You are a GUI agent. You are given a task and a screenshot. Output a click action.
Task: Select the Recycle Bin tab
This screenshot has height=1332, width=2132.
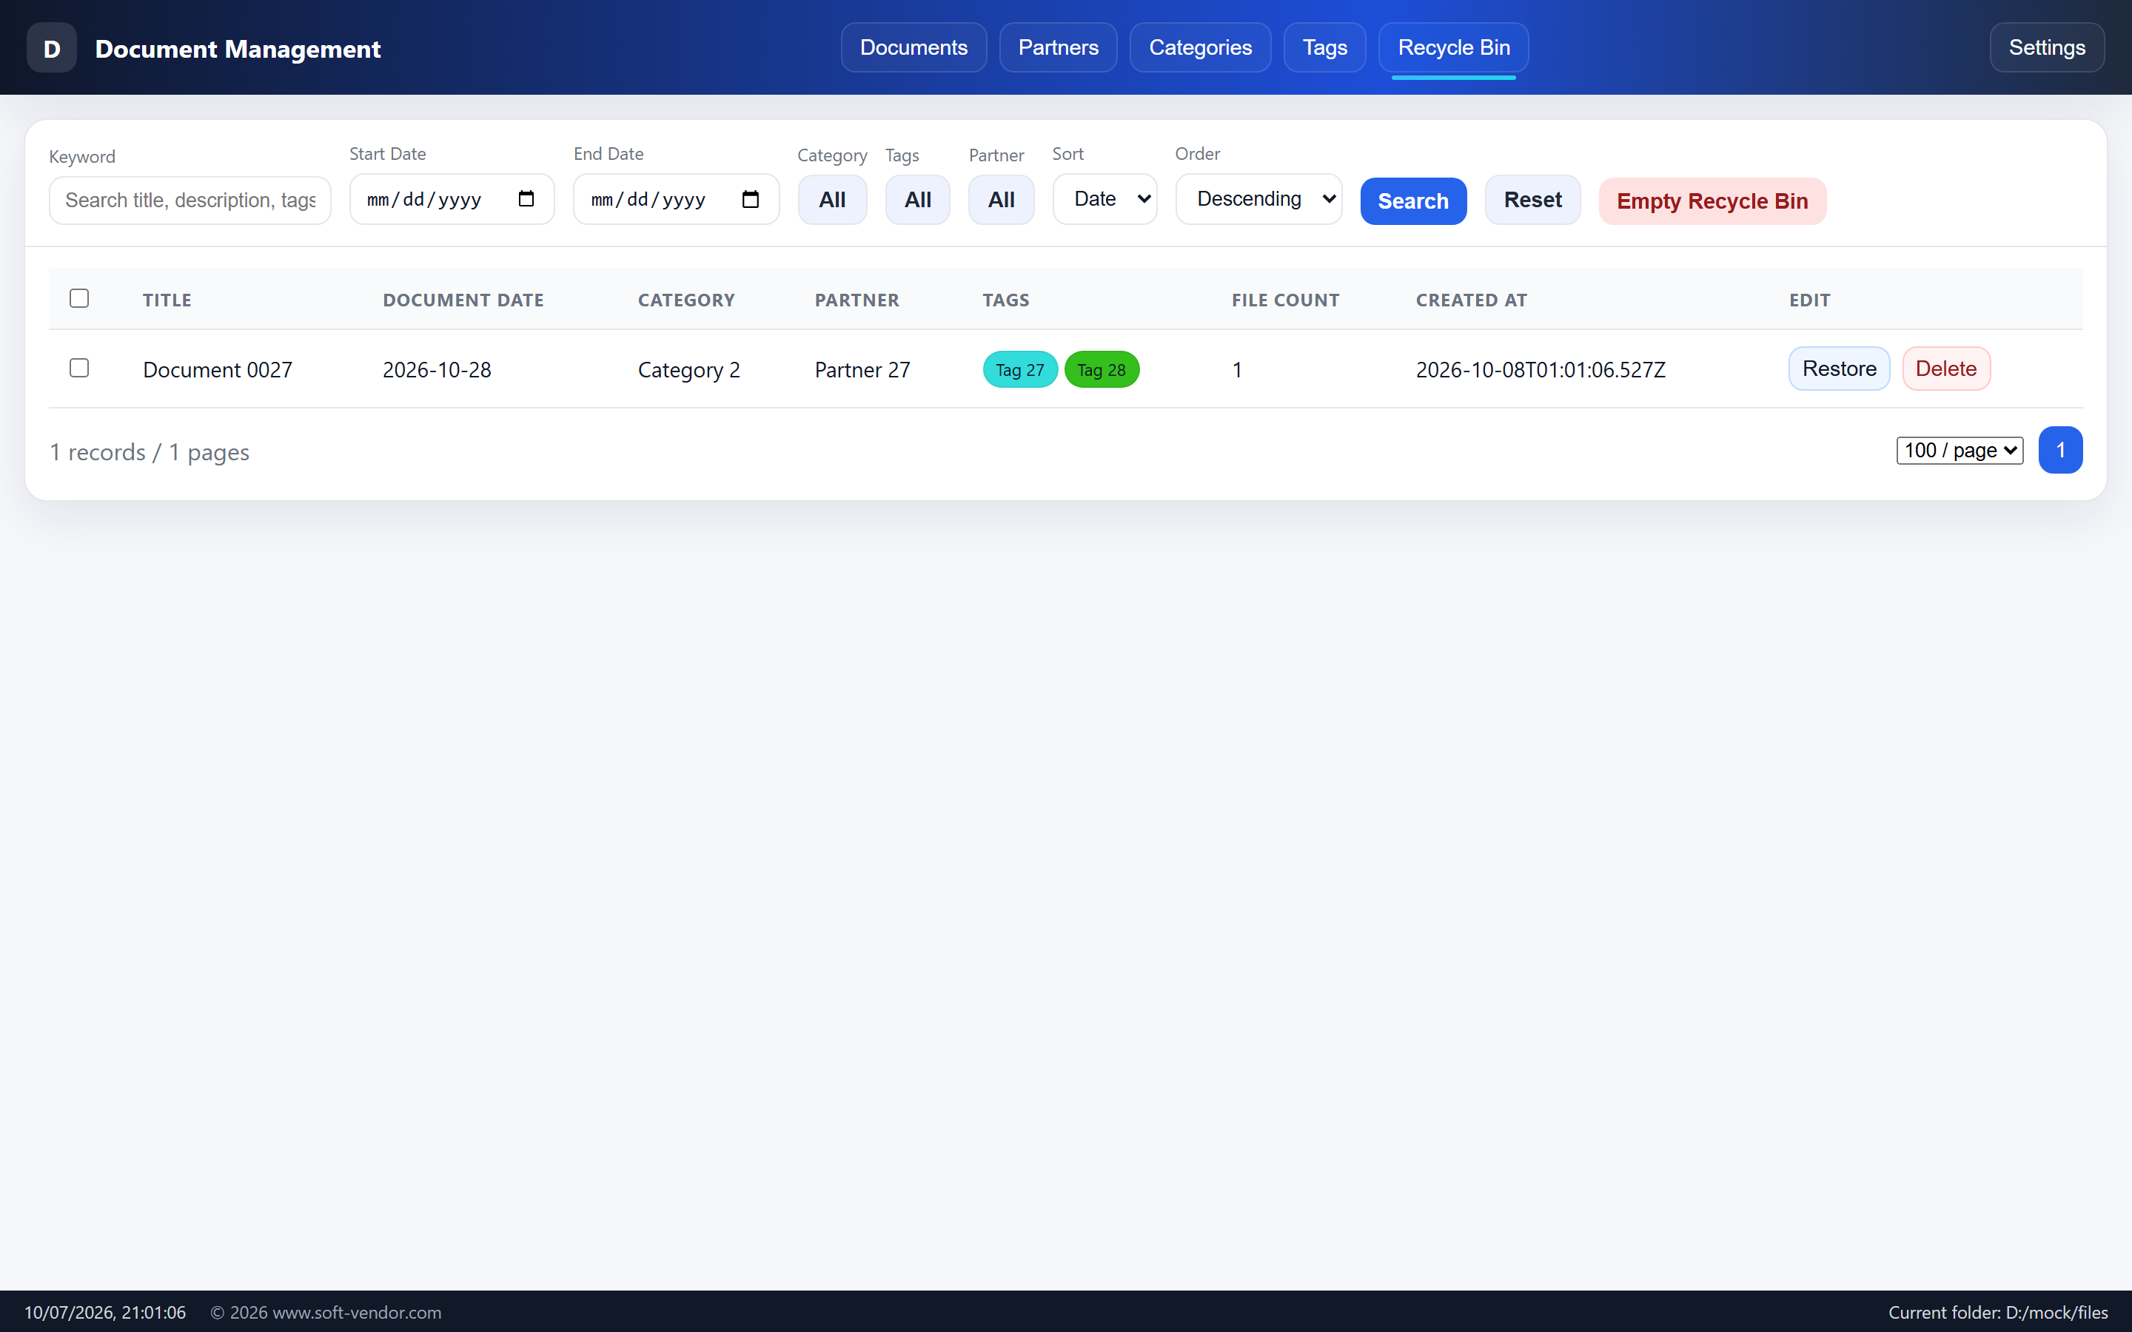click(x=1454, y=47)
